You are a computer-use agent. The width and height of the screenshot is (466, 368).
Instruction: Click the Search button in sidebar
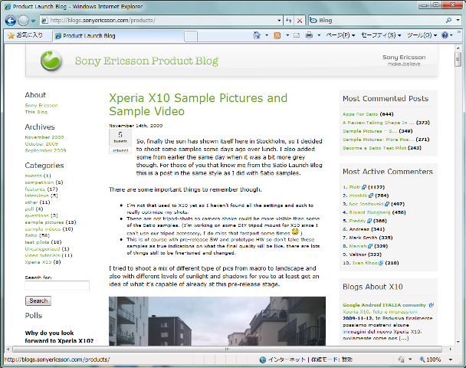tap(38, 301)
